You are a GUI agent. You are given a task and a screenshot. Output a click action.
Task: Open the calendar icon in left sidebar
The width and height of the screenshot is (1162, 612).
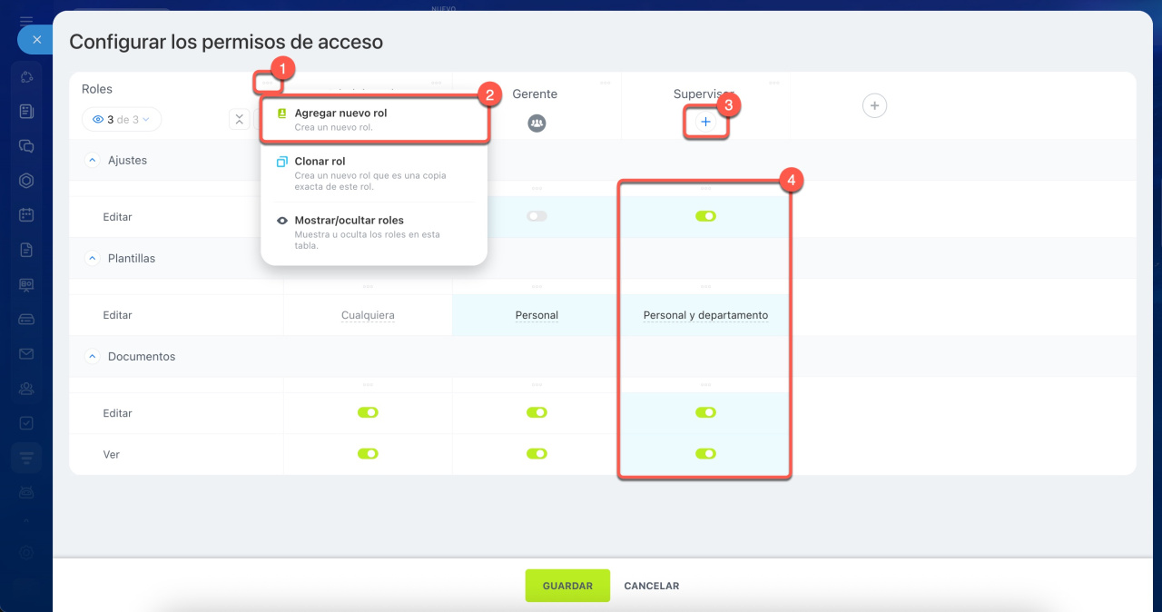click(26, 215)
